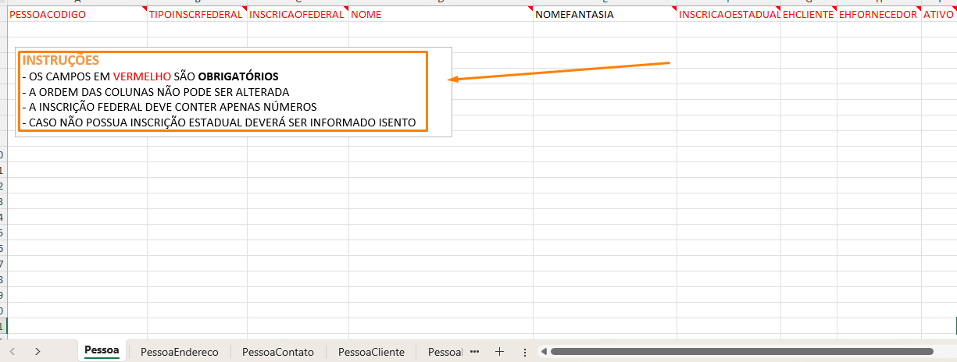Click the next sheet navigation arrow
This screenshot has height=362, width=957.
37,352
